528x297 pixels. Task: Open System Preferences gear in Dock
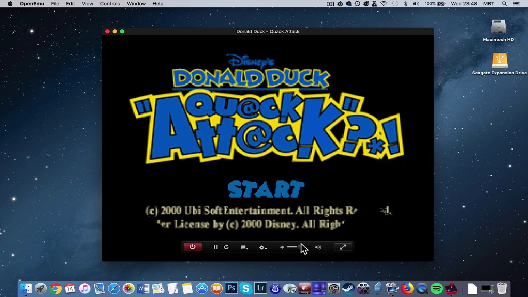tap(334, 288)
